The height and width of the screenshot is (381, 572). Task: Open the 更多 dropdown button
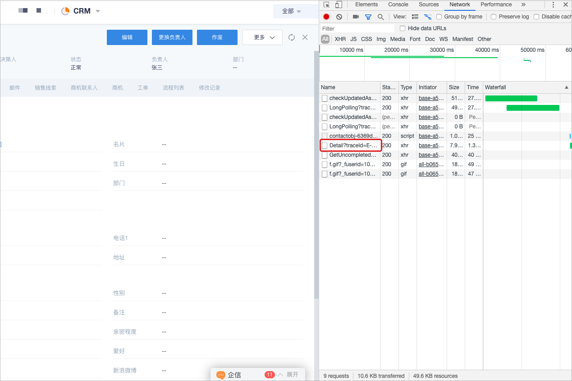[x=262, y=37]
